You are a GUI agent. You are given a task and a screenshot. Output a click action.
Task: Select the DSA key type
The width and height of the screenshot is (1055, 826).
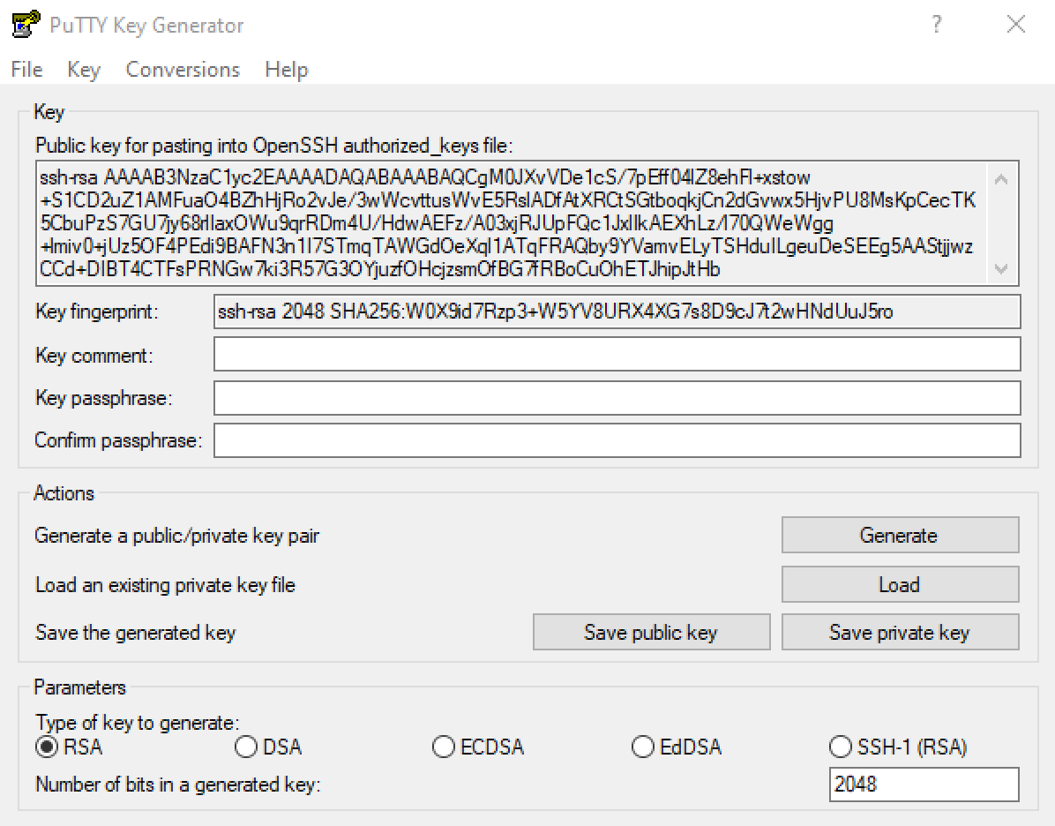(x=246, y=747)
